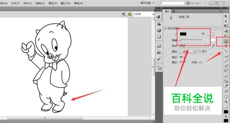230x123 pixels.
Task: Select the Deco tool
Action: coord(226,70)
